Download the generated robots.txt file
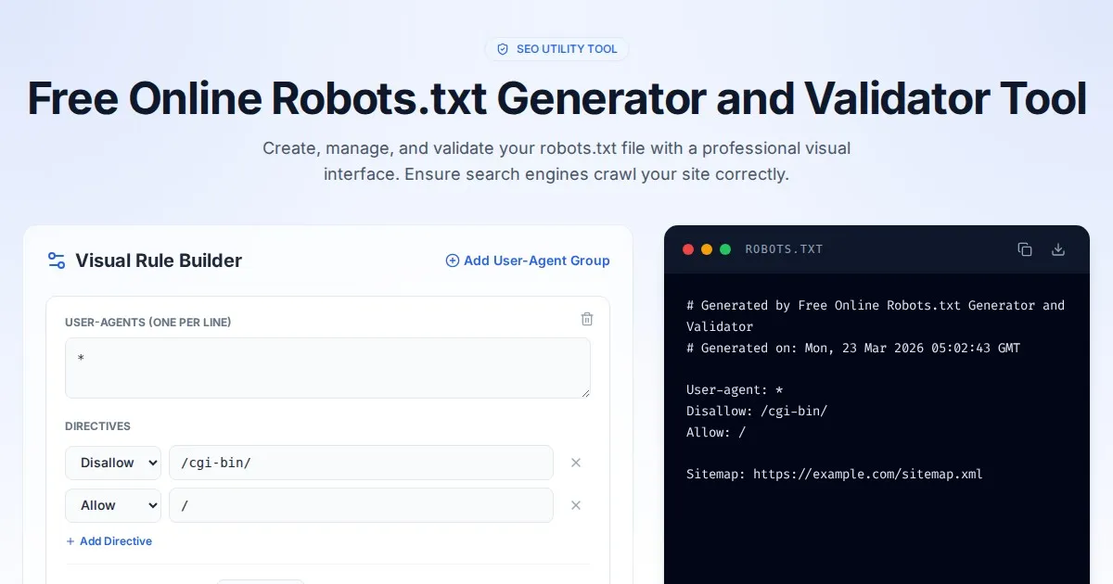Image resolution: width=1113 pixels, height=584 pixels. (1057, 249)
